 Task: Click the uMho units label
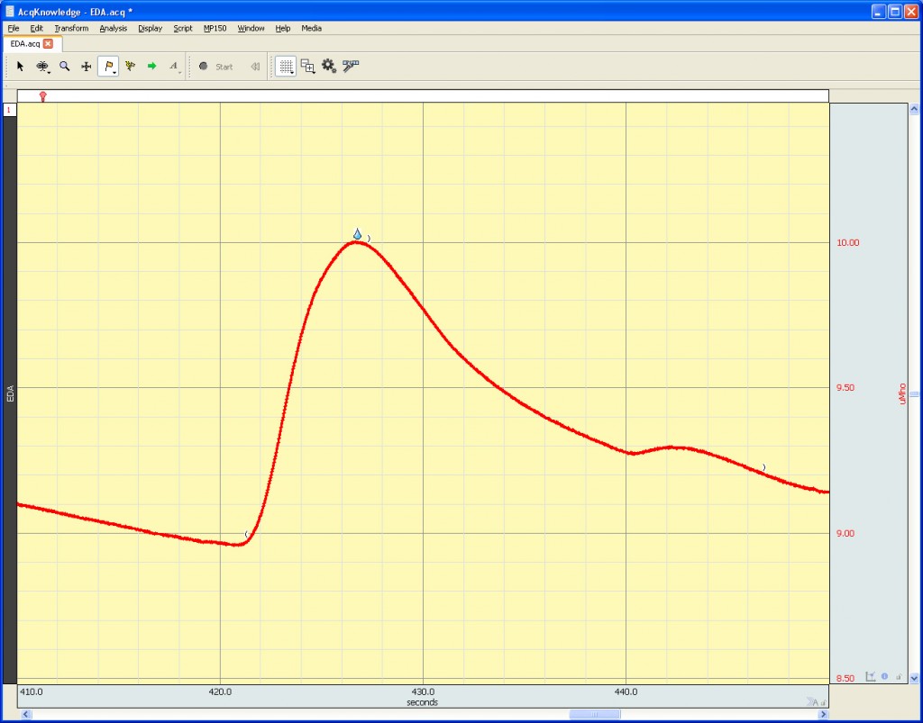[902, 393]
